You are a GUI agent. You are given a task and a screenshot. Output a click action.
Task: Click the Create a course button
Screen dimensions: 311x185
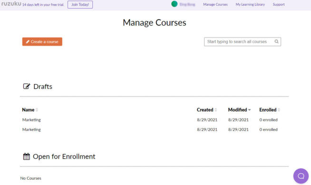42,42
